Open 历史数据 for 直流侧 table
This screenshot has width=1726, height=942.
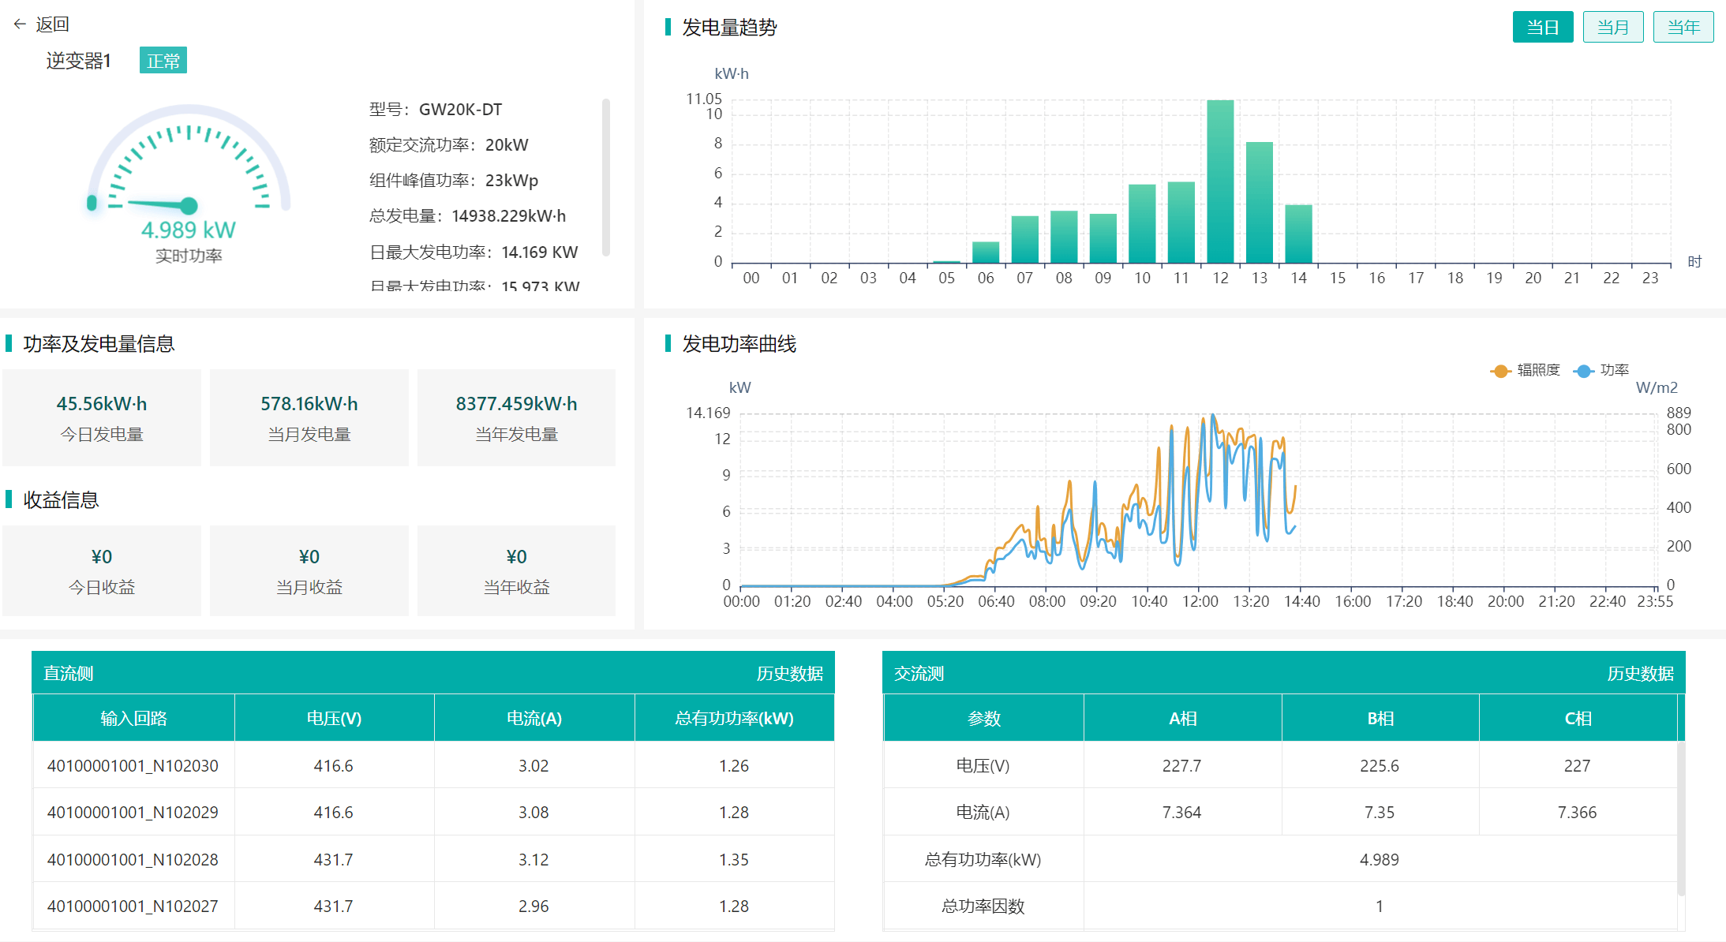[x=789, y=673]
